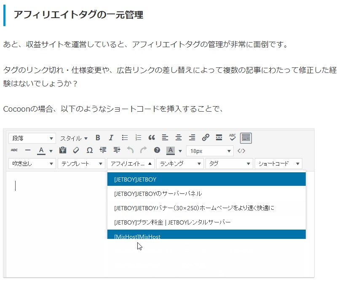Select the [JETBOY]JETBOY menu entry
Screen dimensions: 339x281
pos(206,179)
